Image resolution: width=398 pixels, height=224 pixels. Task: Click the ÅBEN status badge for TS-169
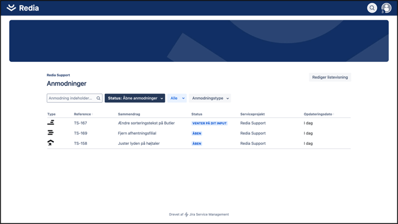[197, 133]
